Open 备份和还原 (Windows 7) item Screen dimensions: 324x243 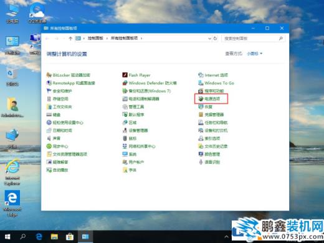tap(146, 91)
